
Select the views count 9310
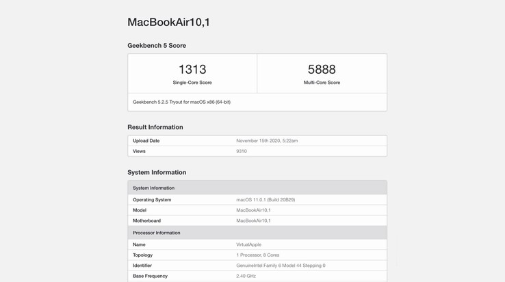click(x=242, y=151)
